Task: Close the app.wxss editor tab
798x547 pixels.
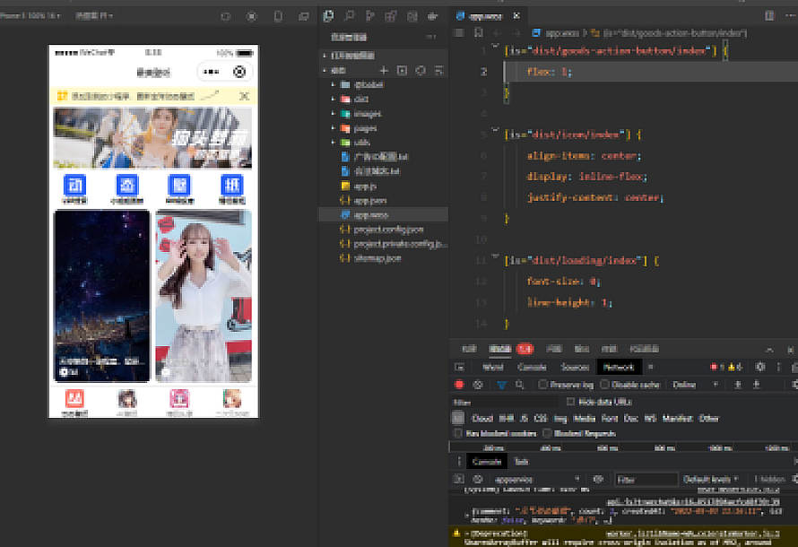Action: click(517, 16)
